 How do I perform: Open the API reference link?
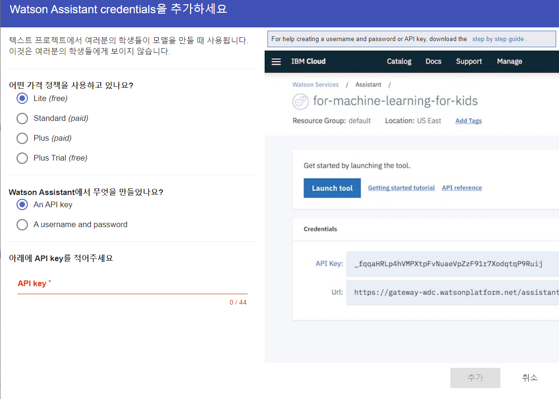tap(462, 188)
